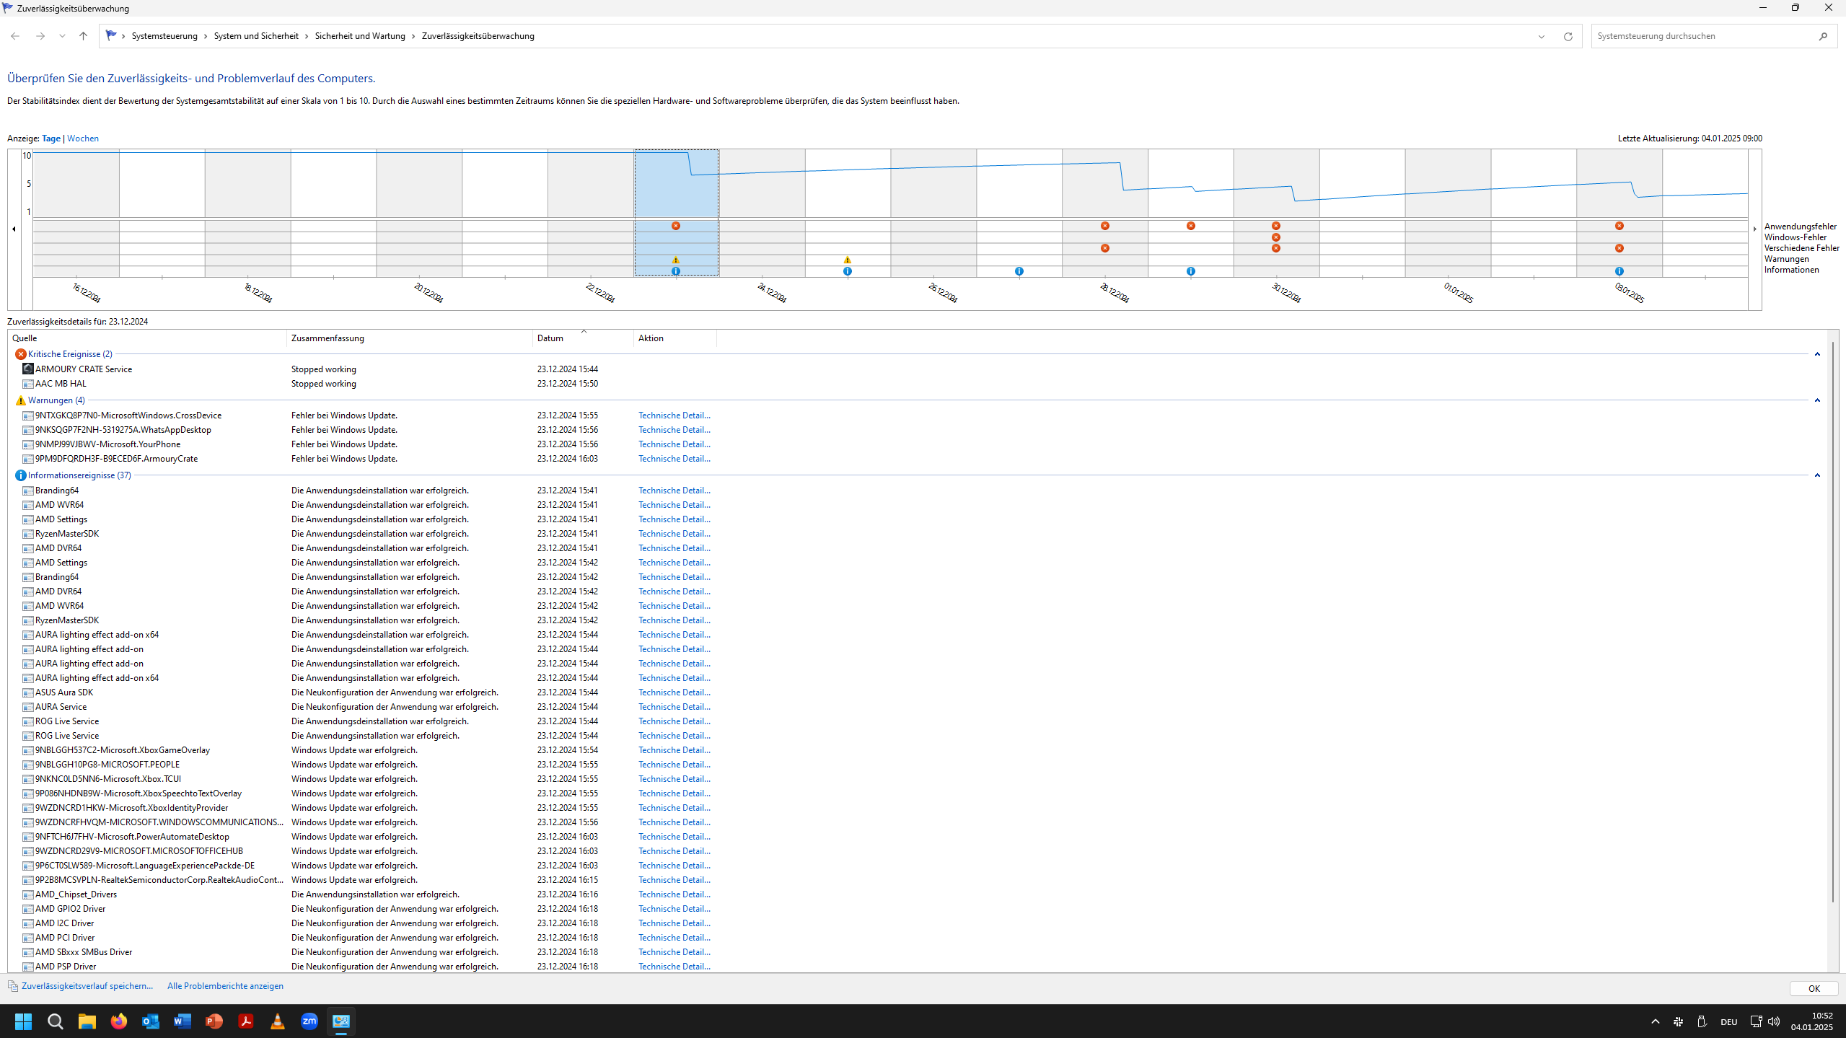Click the right scroll arrow beside the chart
Screen dimensions: 1846x1038
click(1754, 229)
